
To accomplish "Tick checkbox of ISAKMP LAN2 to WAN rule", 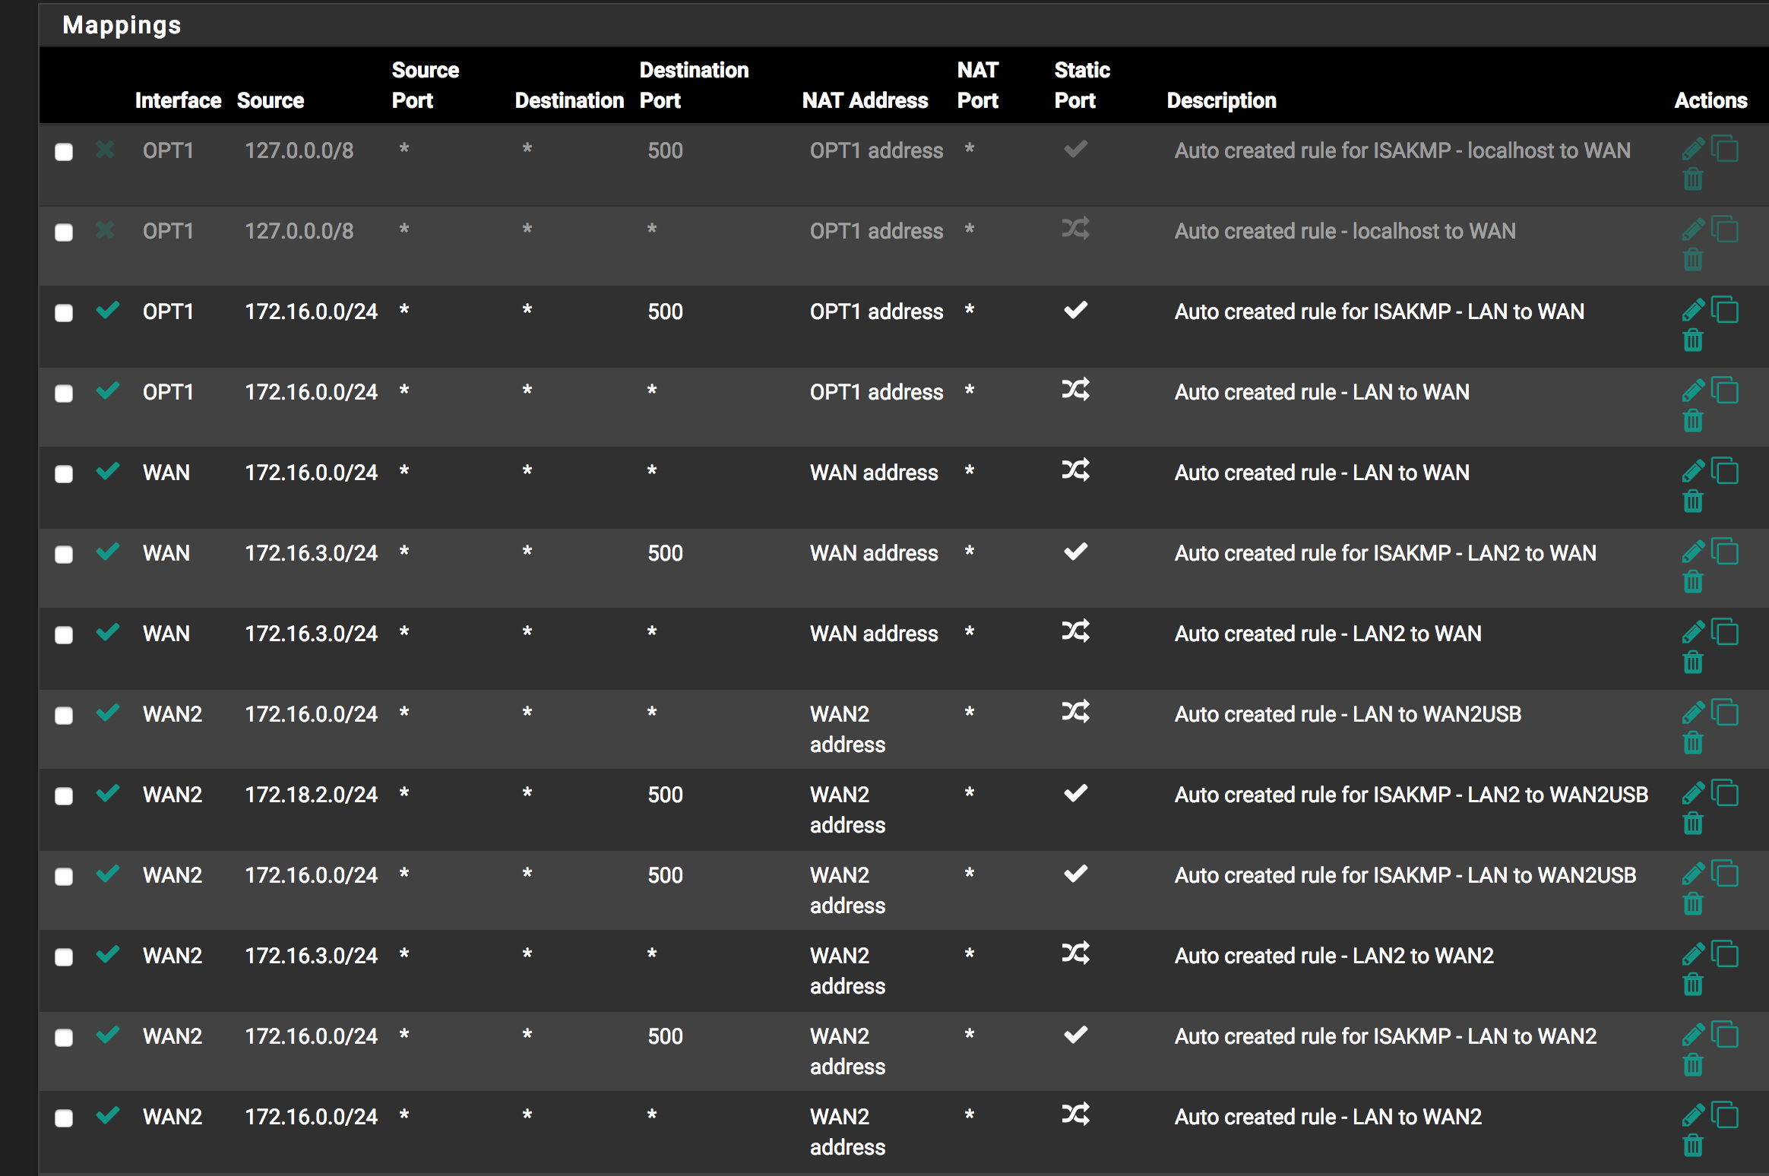I will coord(64,554).
